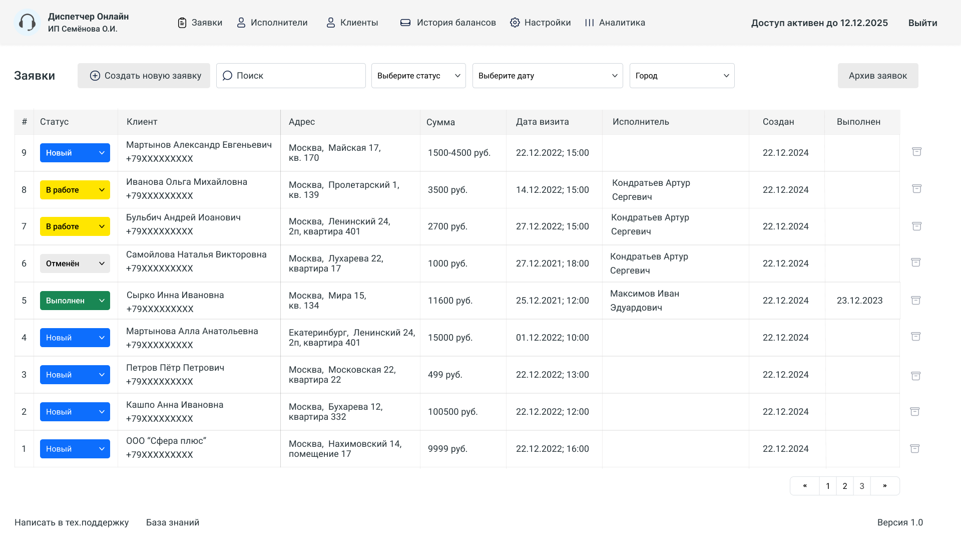The width and height of the screenshot is (961, 541).
Task: Click archive icon for Сырко Инна Ивановна row
Action: tap(915, 300)
